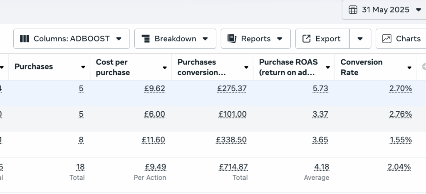The image size is (426, 194).
Task: Click the 5.73 Purchase ROAS value
Action: [x=320, y=88]
